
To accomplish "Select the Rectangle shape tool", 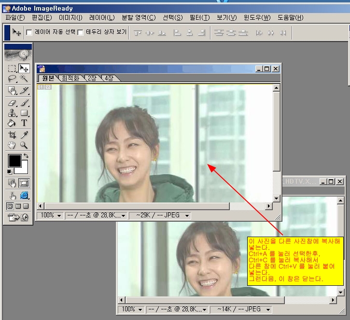I will (x=24, y=113).
